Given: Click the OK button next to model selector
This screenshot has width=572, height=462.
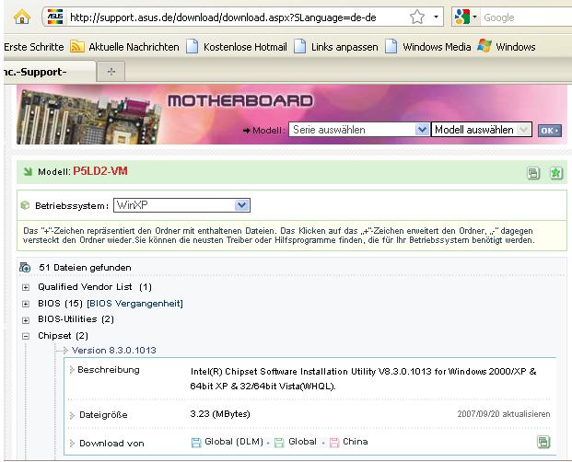Looking at the screenshot, I should pyautogui.click(x=549, y=131).
